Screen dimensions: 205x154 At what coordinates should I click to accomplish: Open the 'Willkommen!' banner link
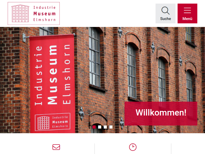(161, 113)
